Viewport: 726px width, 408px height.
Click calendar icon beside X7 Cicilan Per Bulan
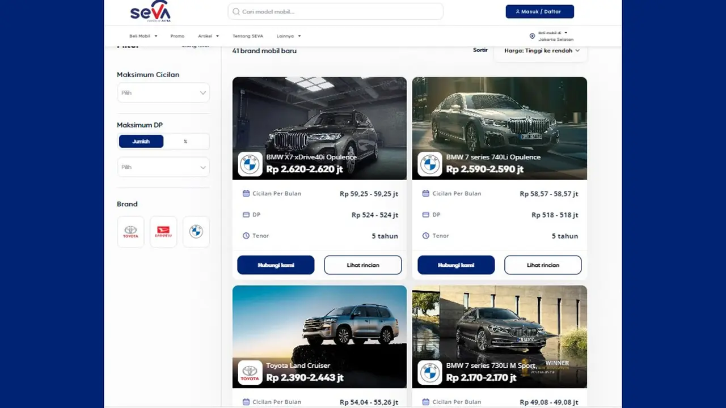[246, 194]
